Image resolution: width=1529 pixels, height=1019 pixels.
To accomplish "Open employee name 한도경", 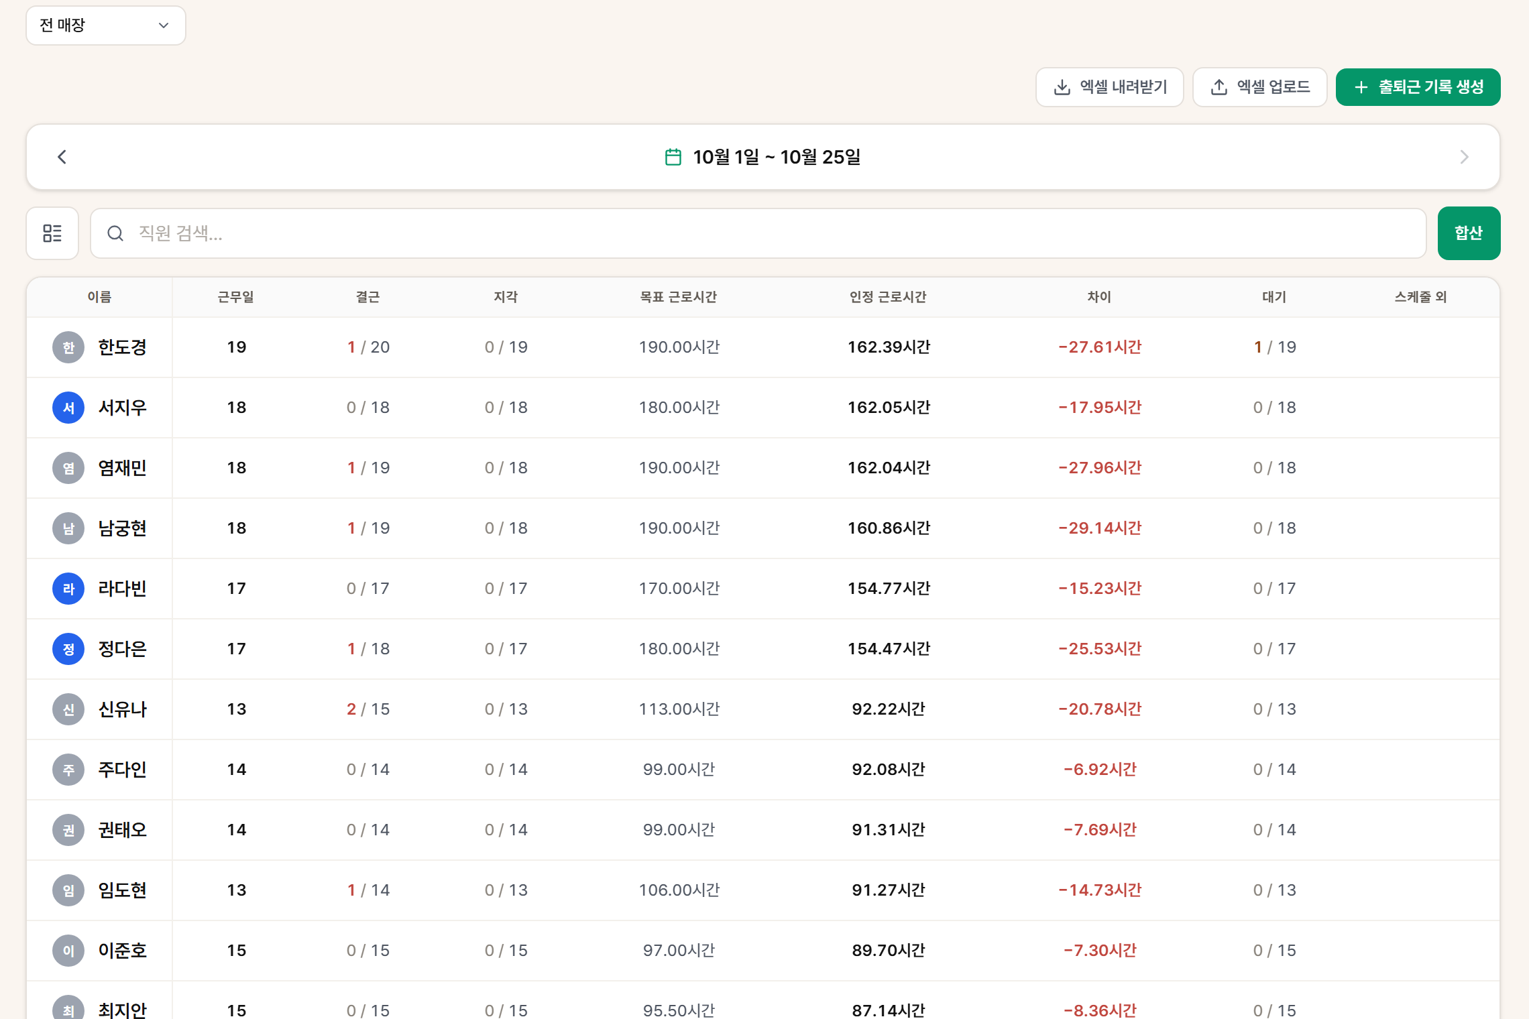I will pos(122,347).
